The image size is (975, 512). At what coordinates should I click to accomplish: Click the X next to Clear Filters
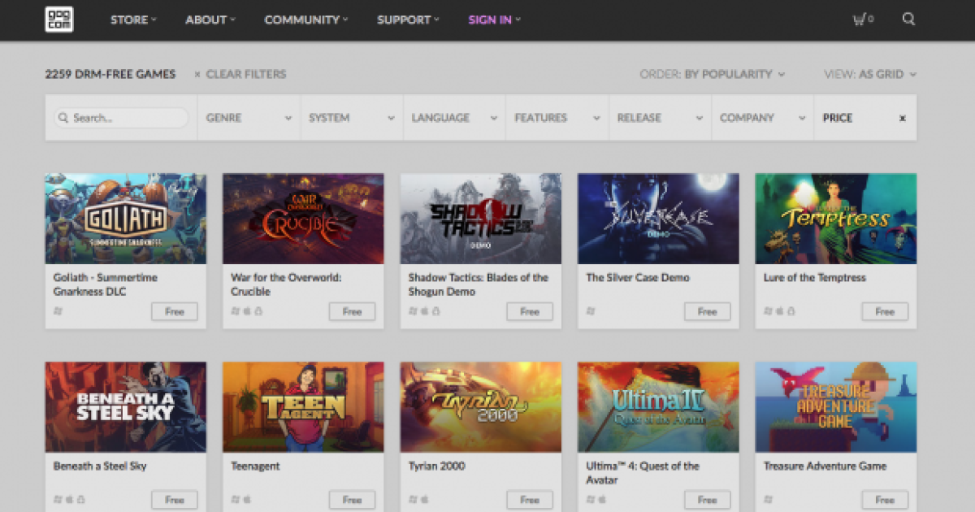coord(197,74)
